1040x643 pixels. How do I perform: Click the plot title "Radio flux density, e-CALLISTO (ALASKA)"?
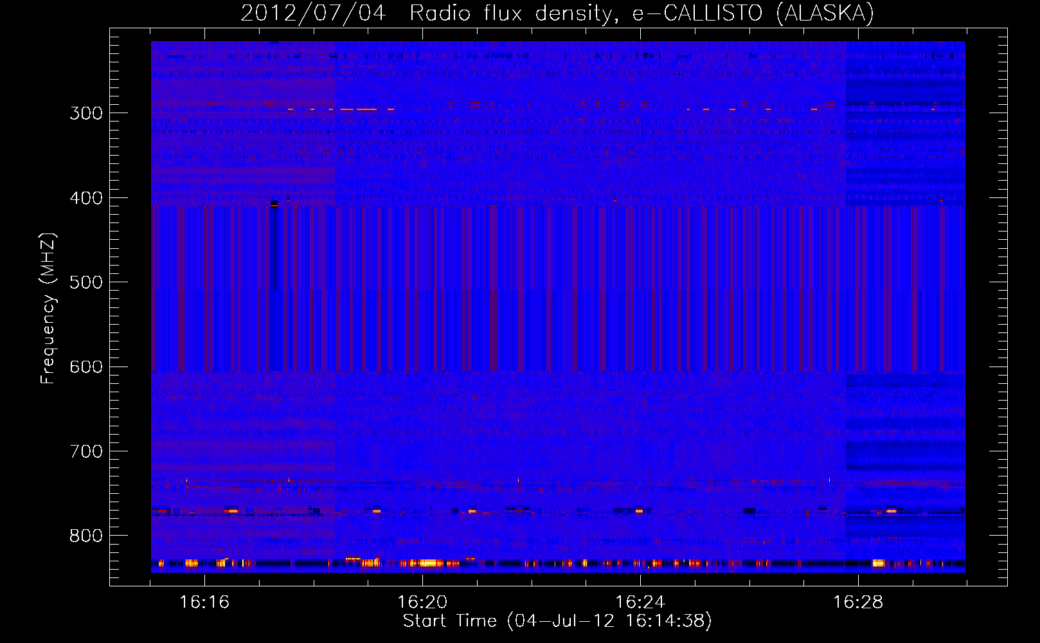point(641,14)
